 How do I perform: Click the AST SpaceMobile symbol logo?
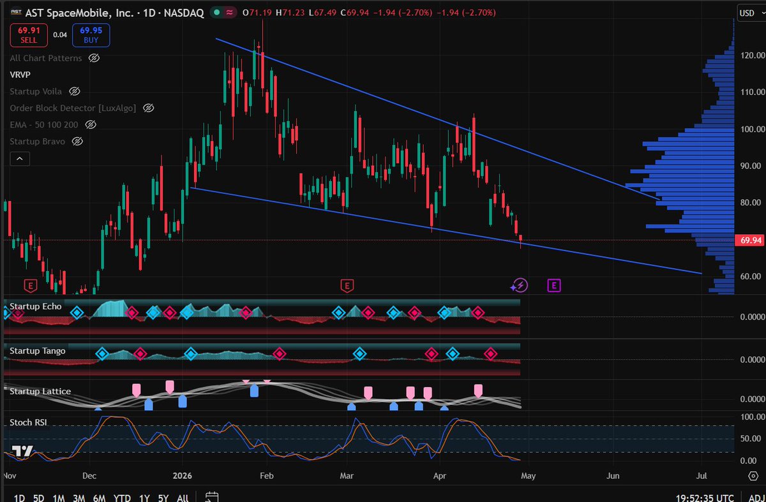pyautogui.click(x=15, y=12)
